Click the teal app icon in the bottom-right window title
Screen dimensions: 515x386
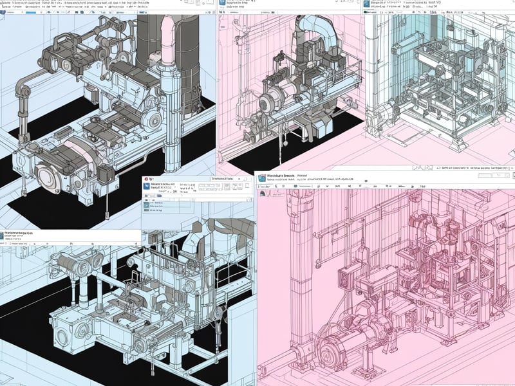262,178
